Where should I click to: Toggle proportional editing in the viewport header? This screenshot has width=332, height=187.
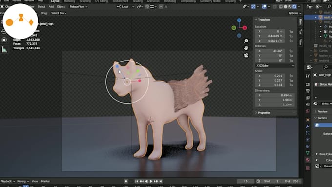[161, 7]
